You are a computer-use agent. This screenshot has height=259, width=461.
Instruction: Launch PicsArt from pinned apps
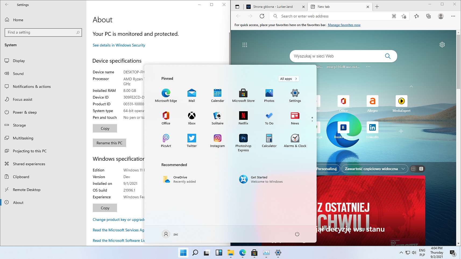[x=166, y=141]
